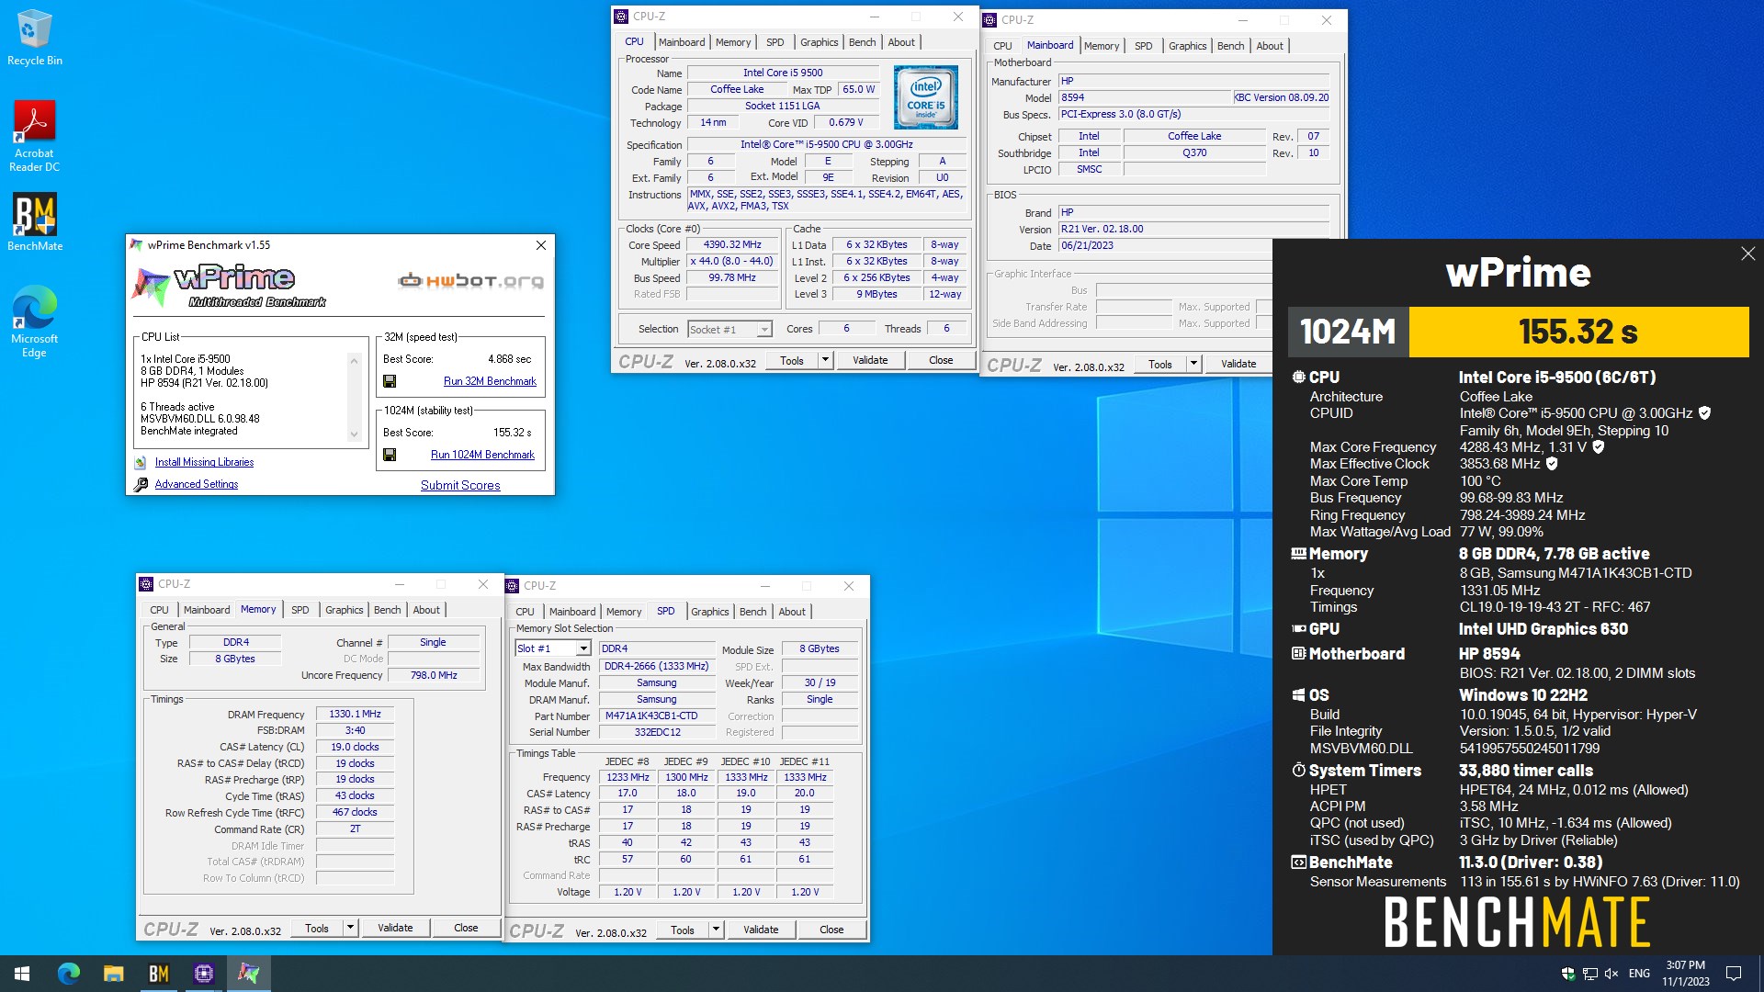This screenshot has width=1764, height=992.
Task: Open Graphics tab in Mainboard window
Action: (x=1187, y=46)
